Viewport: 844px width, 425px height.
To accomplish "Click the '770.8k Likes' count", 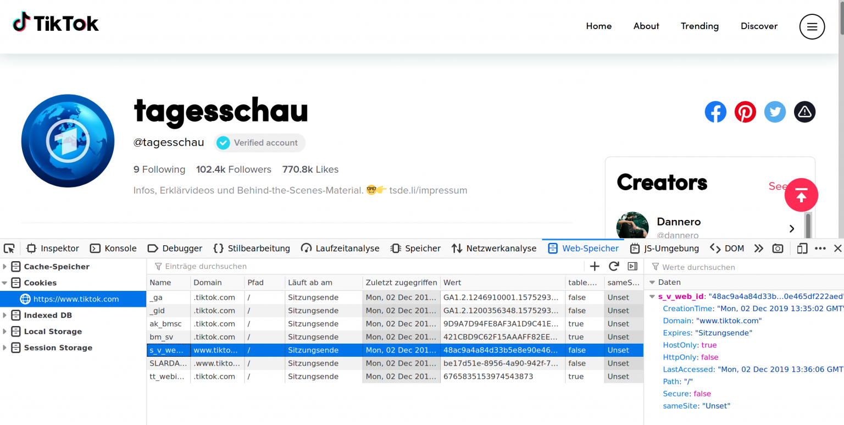I will click(x=310, y=169).
